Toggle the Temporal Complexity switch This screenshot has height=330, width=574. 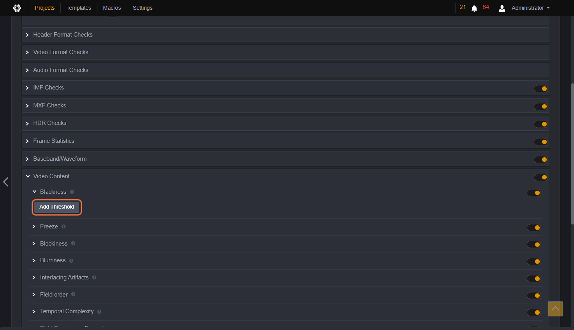coord(533,312)
